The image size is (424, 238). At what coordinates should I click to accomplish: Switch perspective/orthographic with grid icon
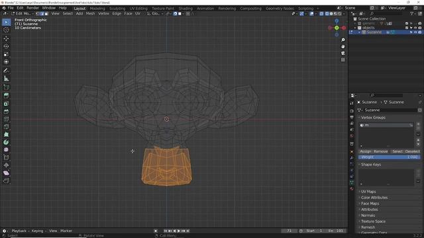pos(343,59)
